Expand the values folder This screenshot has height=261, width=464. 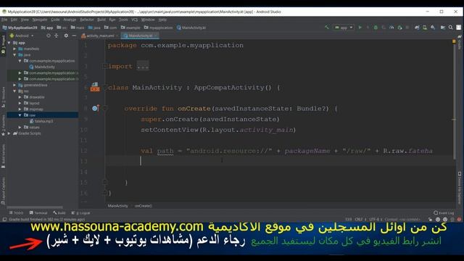tap(20, 128)
